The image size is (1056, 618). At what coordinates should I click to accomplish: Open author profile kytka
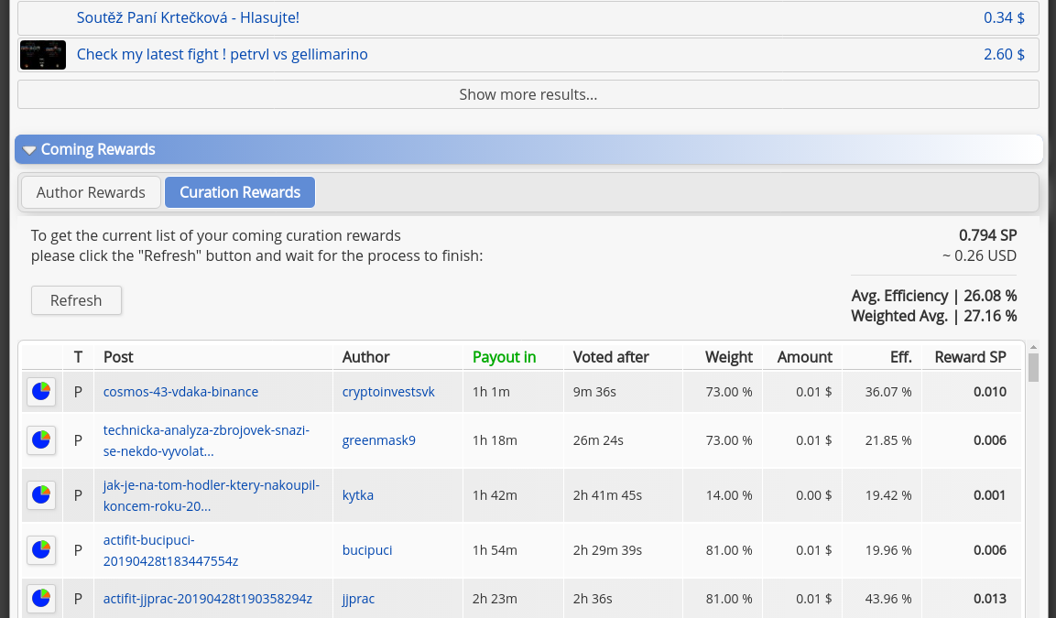pos(357,494)
